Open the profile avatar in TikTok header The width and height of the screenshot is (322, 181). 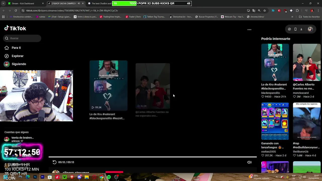(310, 29)
